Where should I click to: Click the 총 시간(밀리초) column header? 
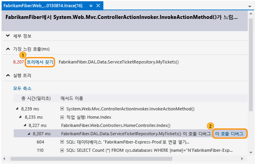[36, 98]
